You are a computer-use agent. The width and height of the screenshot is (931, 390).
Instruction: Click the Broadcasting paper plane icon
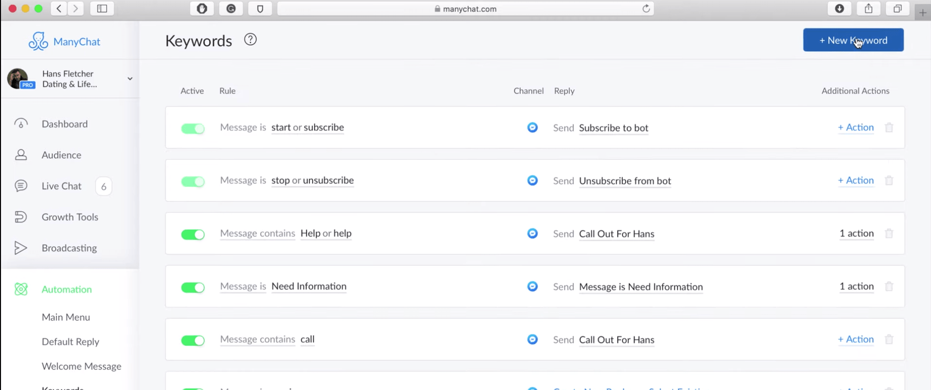(21, 248)
